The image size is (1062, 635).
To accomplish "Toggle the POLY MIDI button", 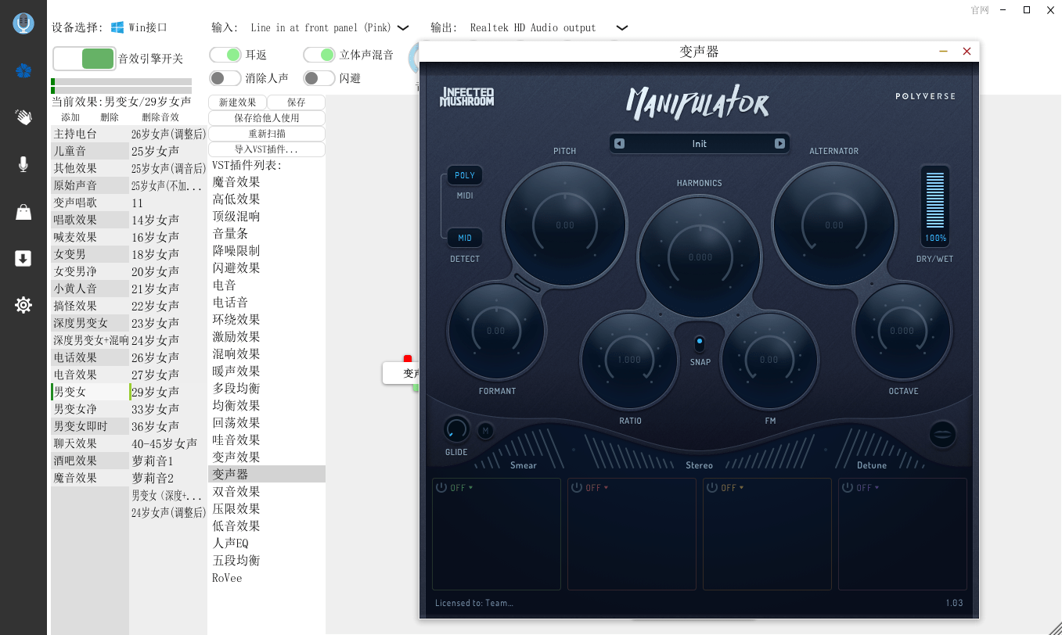I will 465,175.
